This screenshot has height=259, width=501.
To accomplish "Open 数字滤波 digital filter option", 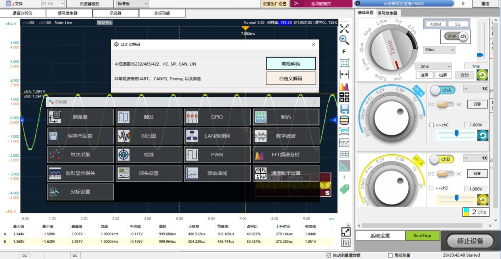I will [x=286, y=136].
